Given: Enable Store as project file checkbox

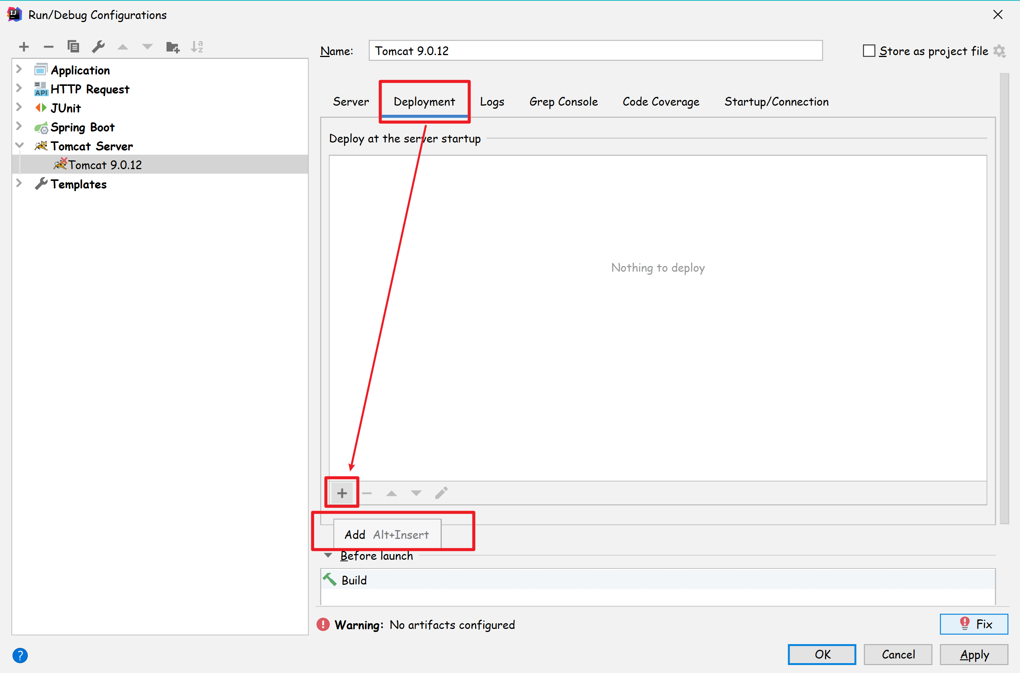Looking at the screenshot, I should coord(869,51).
